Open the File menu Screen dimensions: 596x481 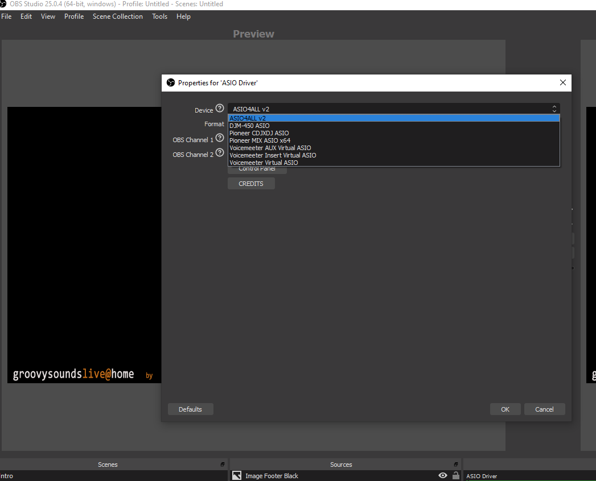(x=6, y=16)
